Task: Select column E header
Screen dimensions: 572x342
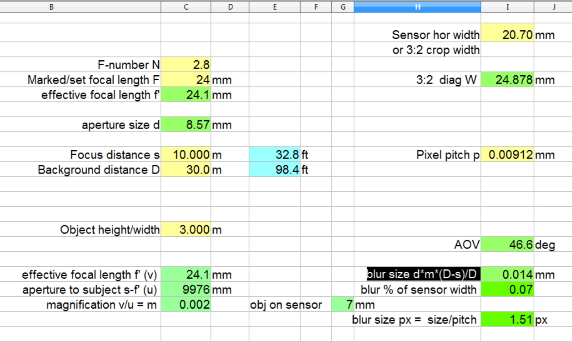Action: tap(275, 7)
